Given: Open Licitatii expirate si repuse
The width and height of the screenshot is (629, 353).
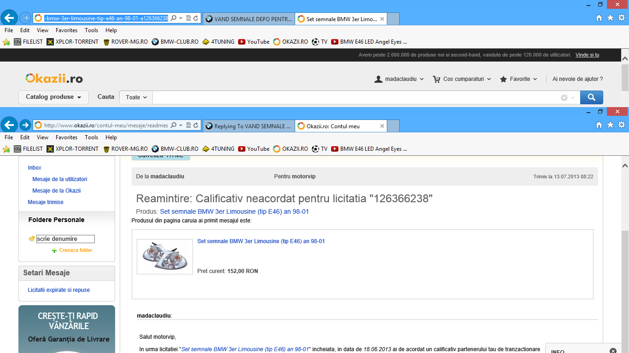Looking at the screenshot, I should pyautogui.click(x=59, y=290).
